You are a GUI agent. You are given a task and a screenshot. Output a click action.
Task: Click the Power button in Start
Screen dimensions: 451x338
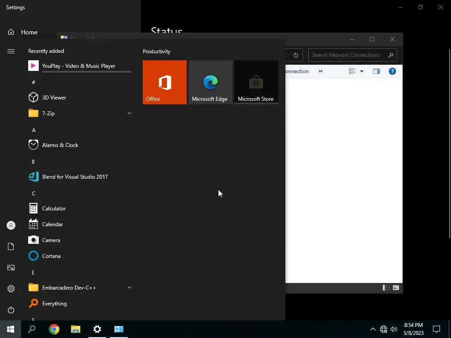pos(11,310)
